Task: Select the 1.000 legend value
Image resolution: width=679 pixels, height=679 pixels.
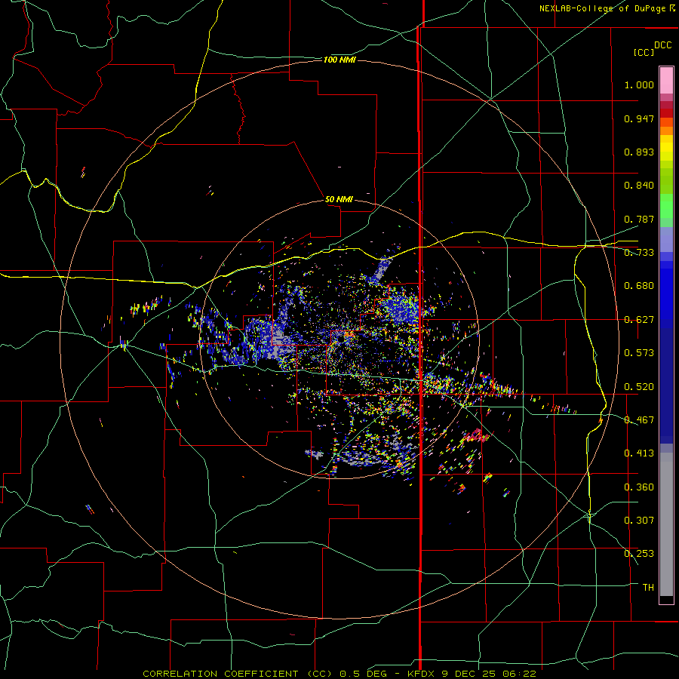Action: click(x=639, y=84)
